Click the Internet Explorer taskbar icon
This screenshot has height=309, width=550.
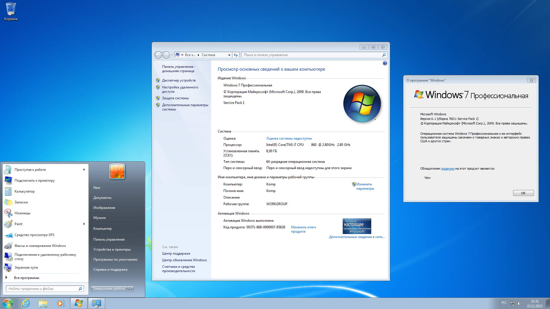[x=26, y=303]
